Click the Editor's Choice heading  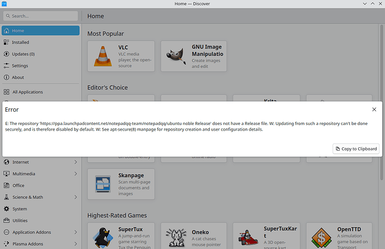(x=108, y=88)
